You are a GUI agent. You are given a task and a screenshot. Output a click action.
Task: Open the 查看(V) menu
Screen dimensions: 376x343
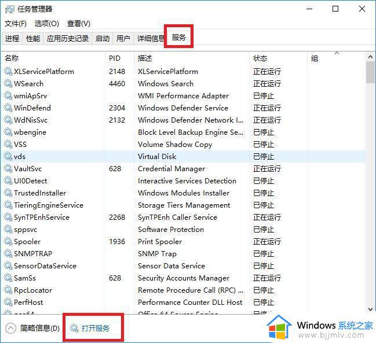(x=79, y=24)
